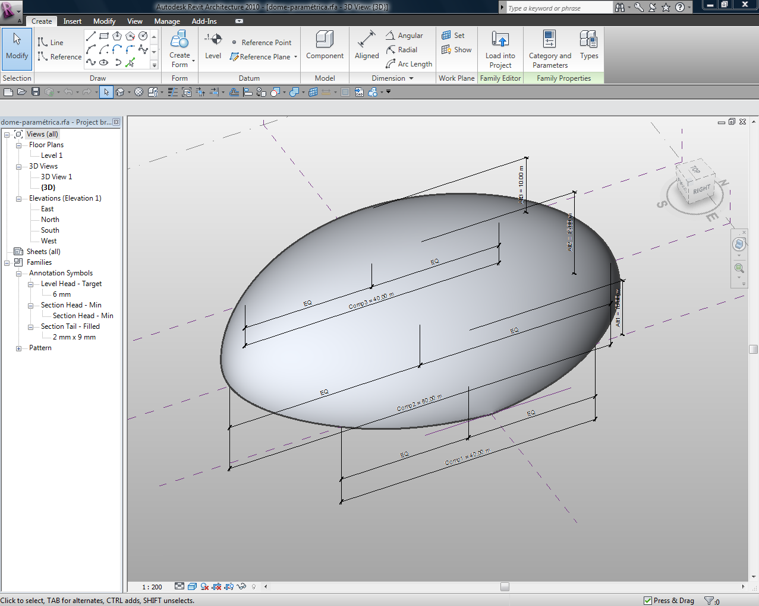This screenshot has height=606, width=759.
Task: Select South elevation in project browser
Action: point(50,230)
